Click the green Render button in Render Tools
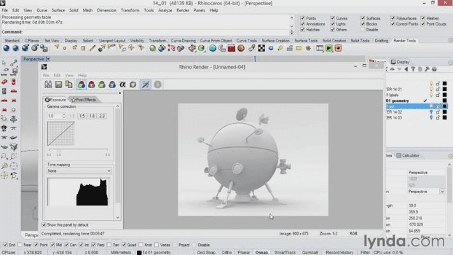This screenshot has width=453, height=255. click(x=329, y=48)
